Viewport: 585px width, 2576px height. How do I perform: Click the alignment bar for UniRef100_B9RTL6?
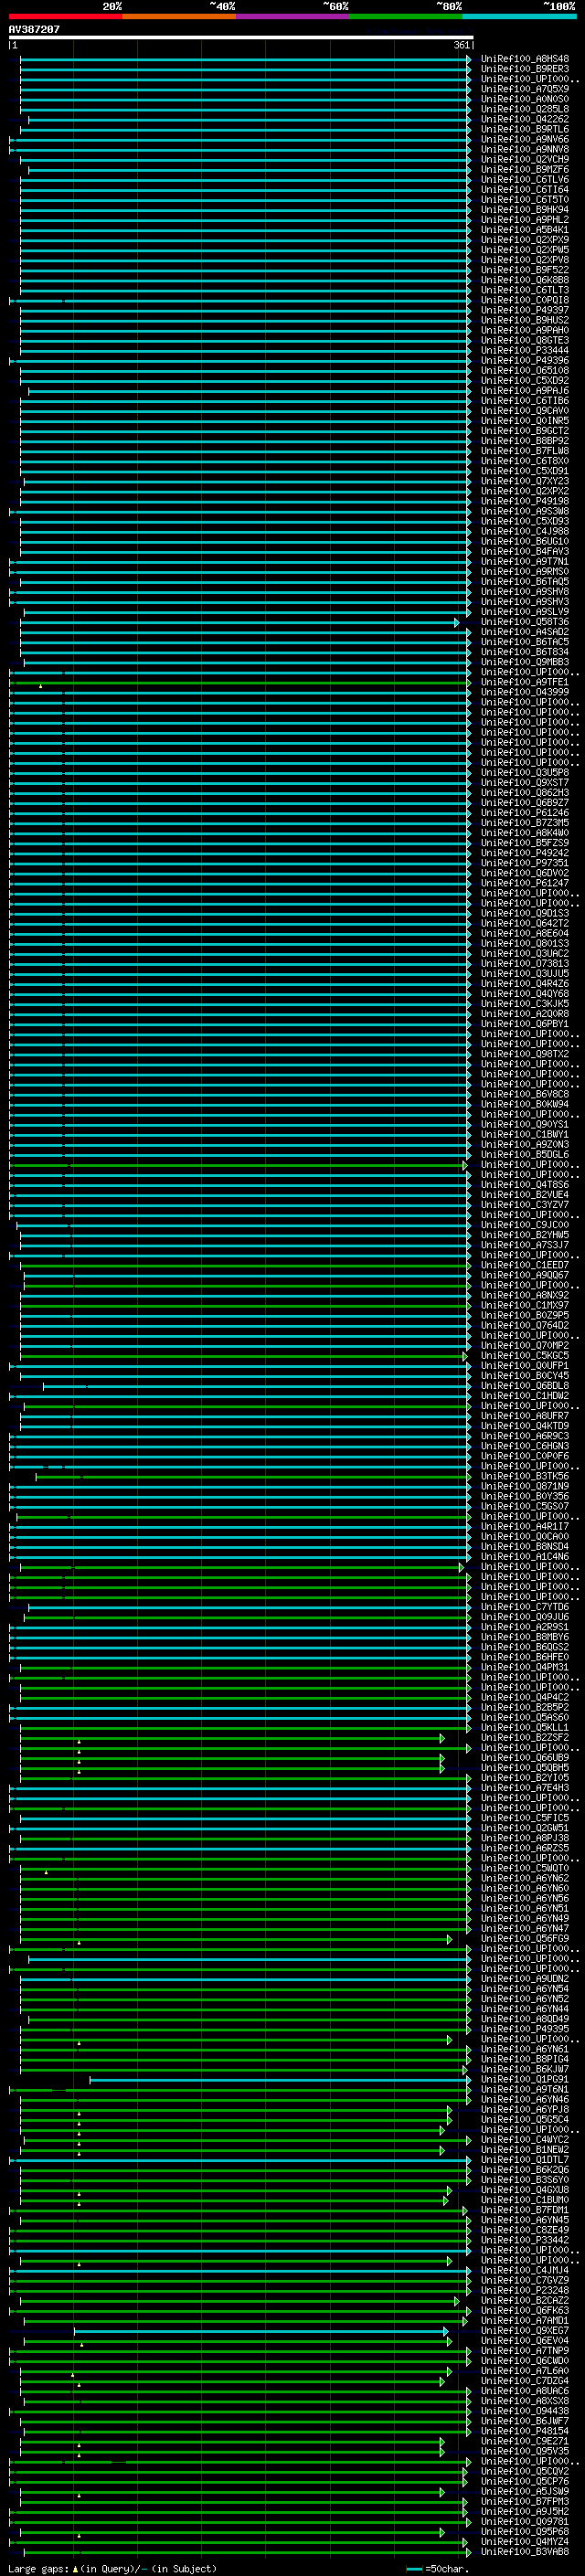240,129
